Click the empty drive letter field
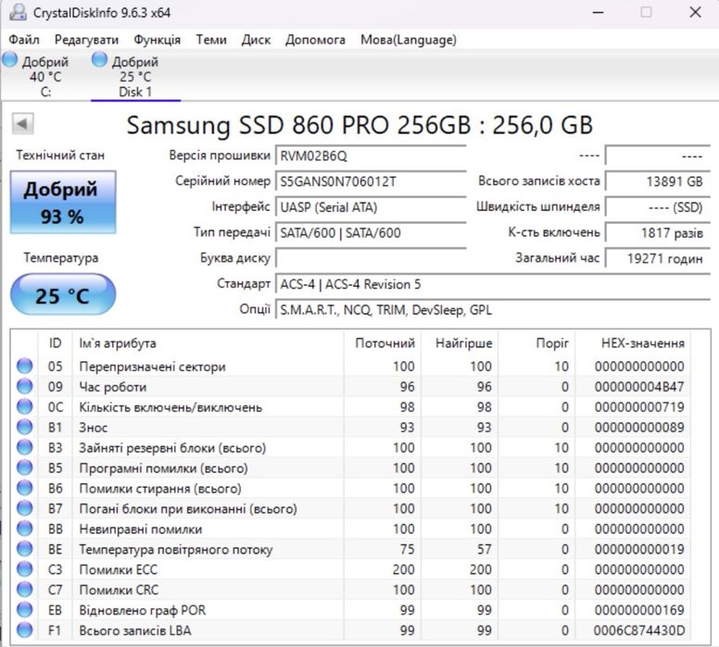The image size is (719, 647). [371, 258]
